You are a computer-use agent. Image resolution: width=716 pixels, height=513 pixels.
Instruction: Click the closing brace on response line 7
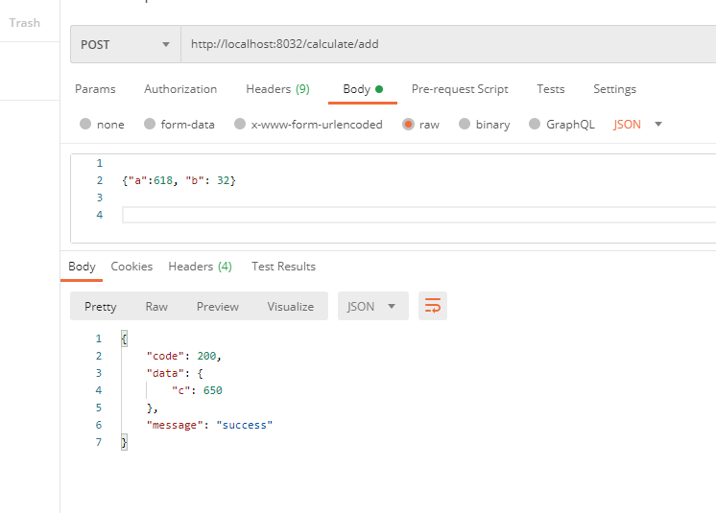[x=124, y=442]
